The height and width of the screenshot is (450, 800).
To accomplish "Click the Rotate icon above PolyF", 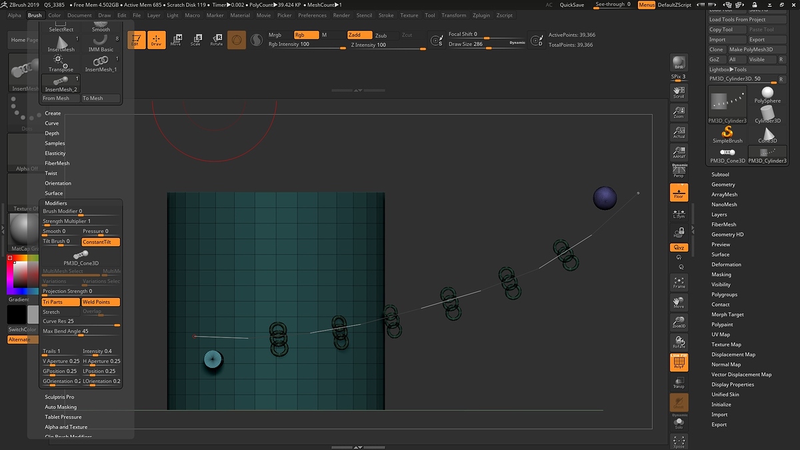I will [679, 343].
